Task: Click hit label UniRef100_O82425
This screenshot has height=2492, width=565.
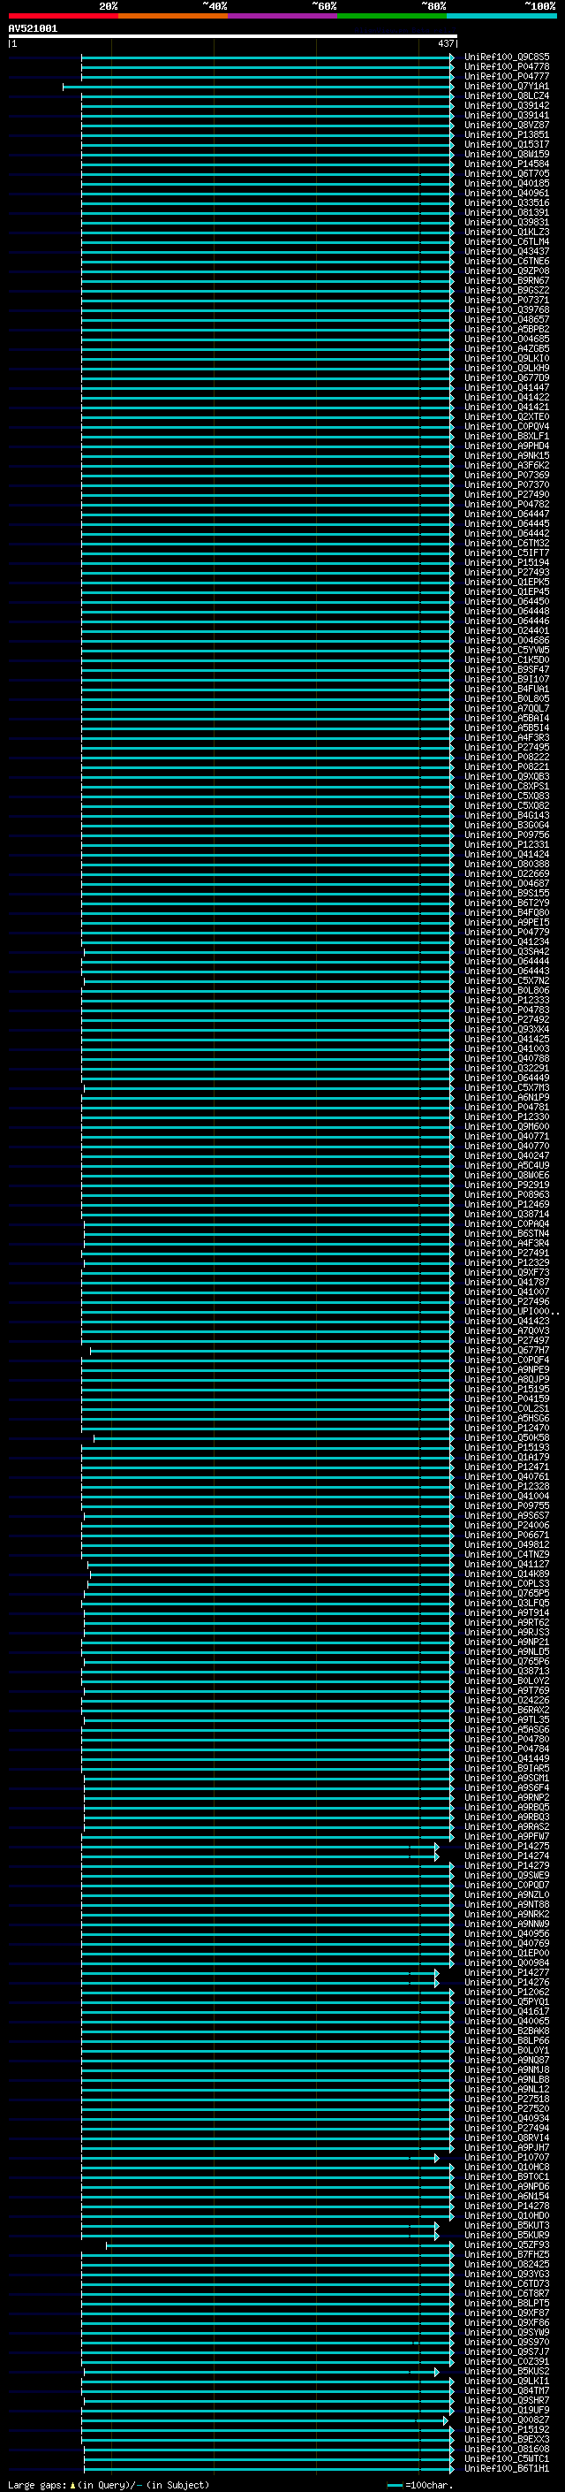Action: tap(507, 2264)
